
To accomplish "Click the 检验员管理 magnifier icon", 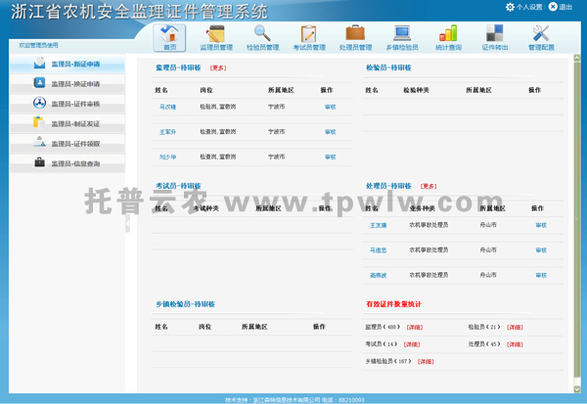I will [262, 37].
